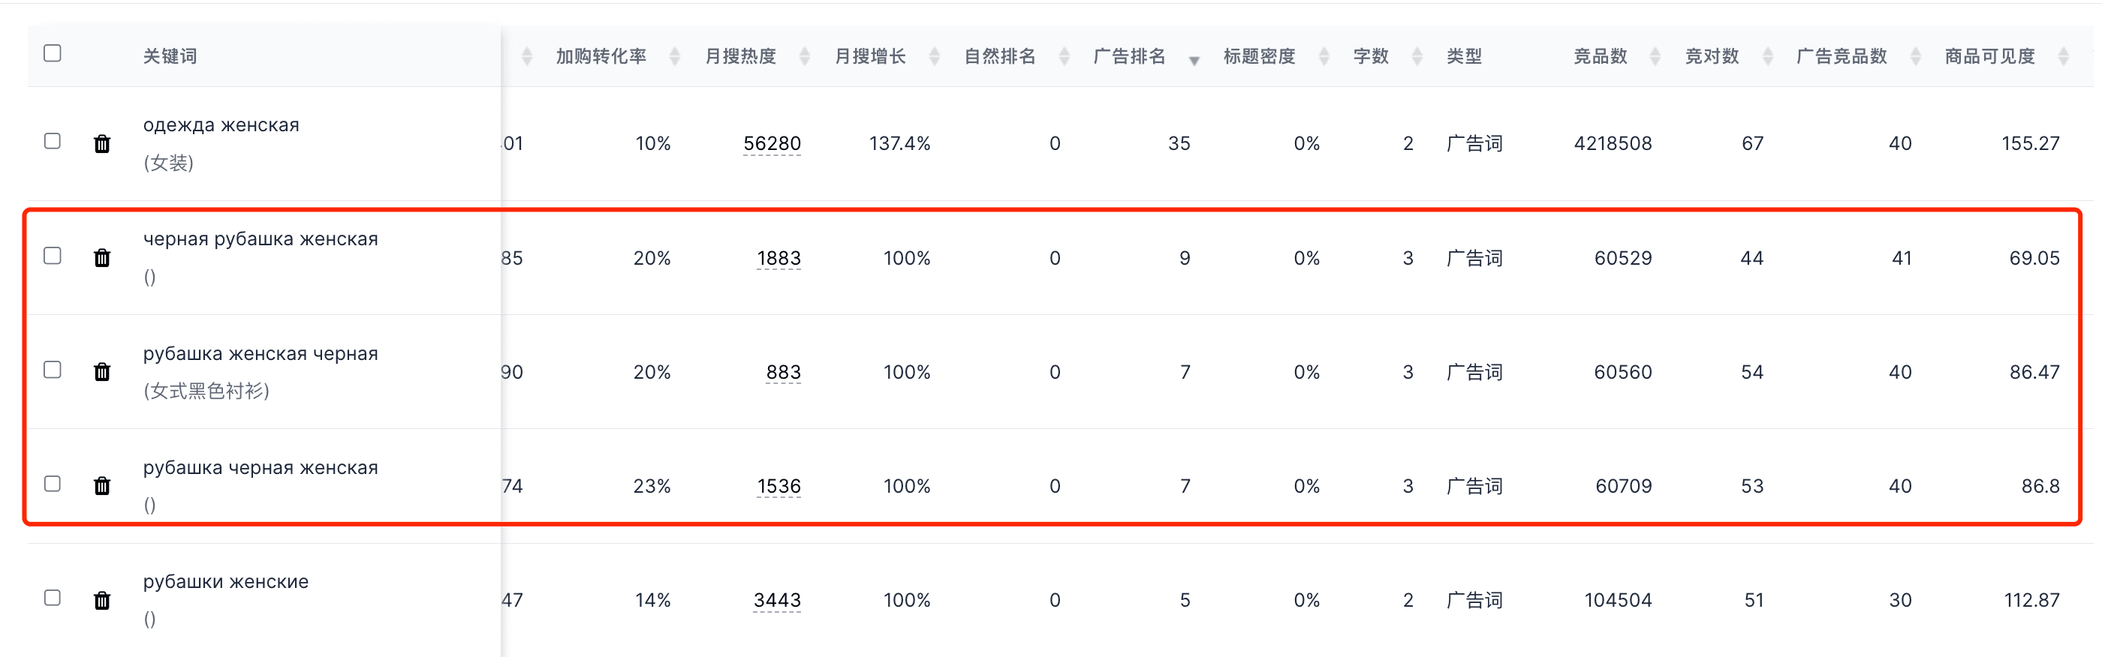This screenshot has width=2102, height=657.
Task: Sort by 商品可见度 column arrows
Action: tap(2064, 56)
